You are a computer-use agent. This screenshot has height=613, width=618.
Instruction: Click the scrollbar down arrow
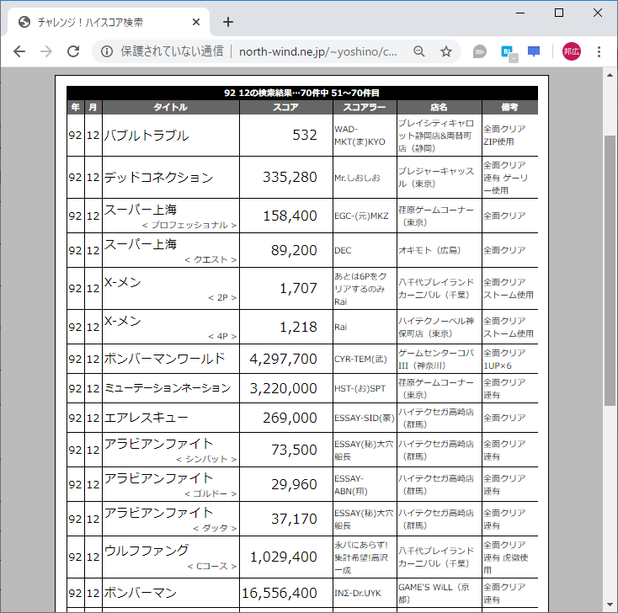(x=610, y=605)
